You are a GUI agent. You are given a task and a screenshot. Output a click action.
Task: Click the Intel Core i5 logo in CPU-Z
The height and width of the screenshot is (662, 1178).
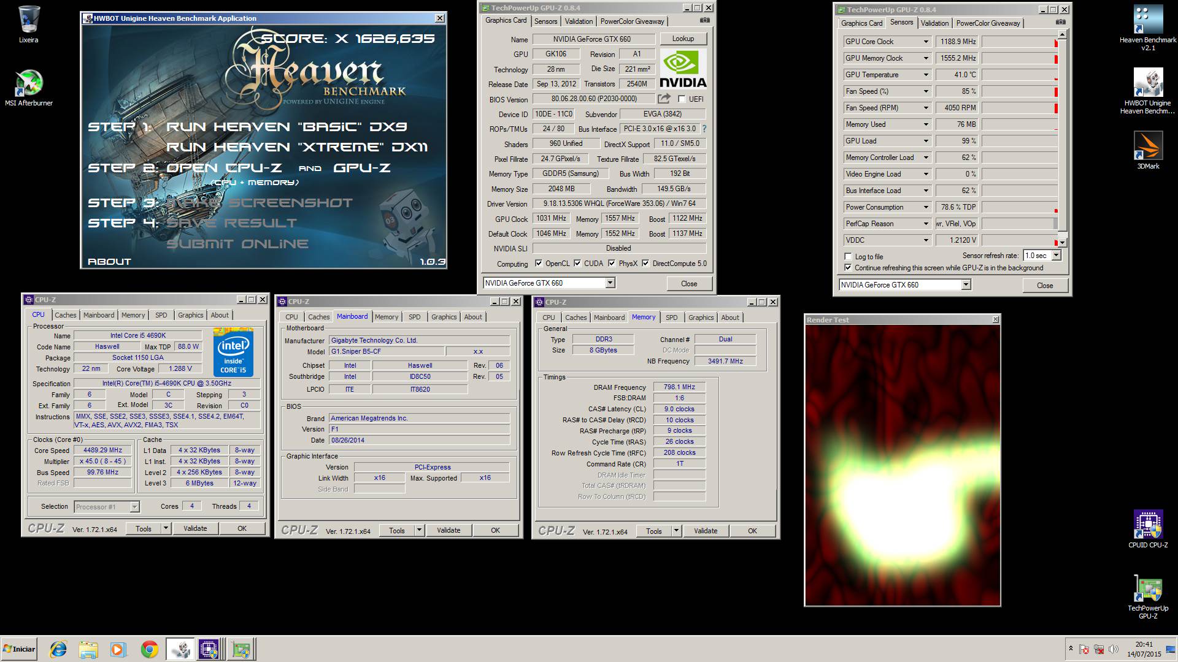point(233,352)
